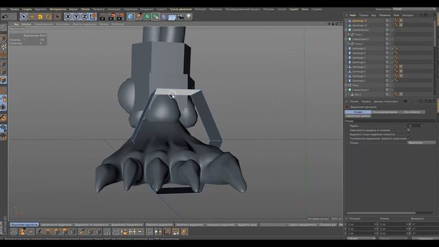Click the knife tool icon in bottom toolbar

pos(82,232)
